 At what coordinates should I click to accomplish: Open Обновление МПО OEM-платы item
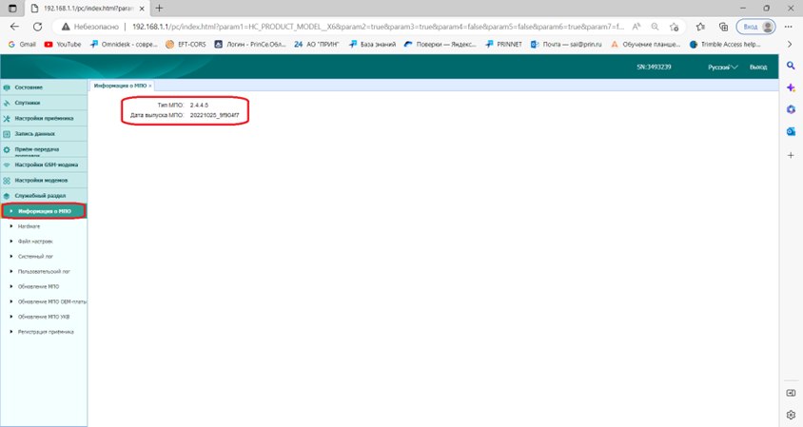point(51,301)
